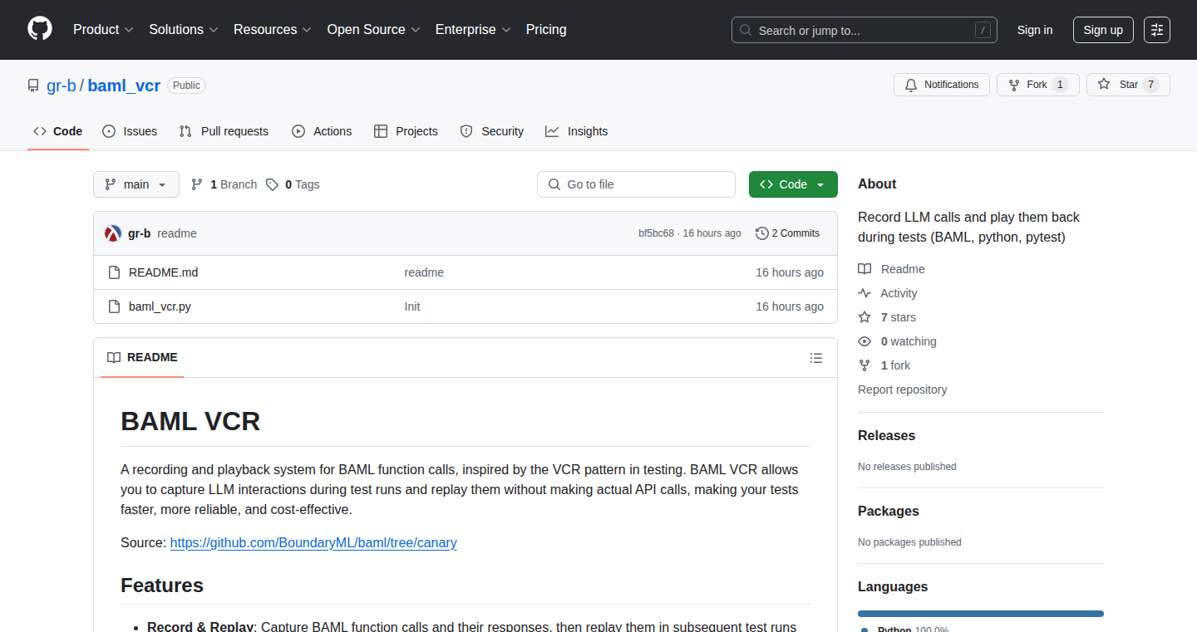Image resolution: width=1197 pixels, height=632 pixels.
Task: Focus the Search or jump to field
Action: tap(864, 30)
